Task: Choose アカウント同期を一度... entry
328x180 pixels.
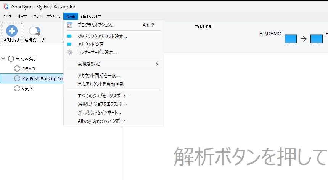Action: 114,76
